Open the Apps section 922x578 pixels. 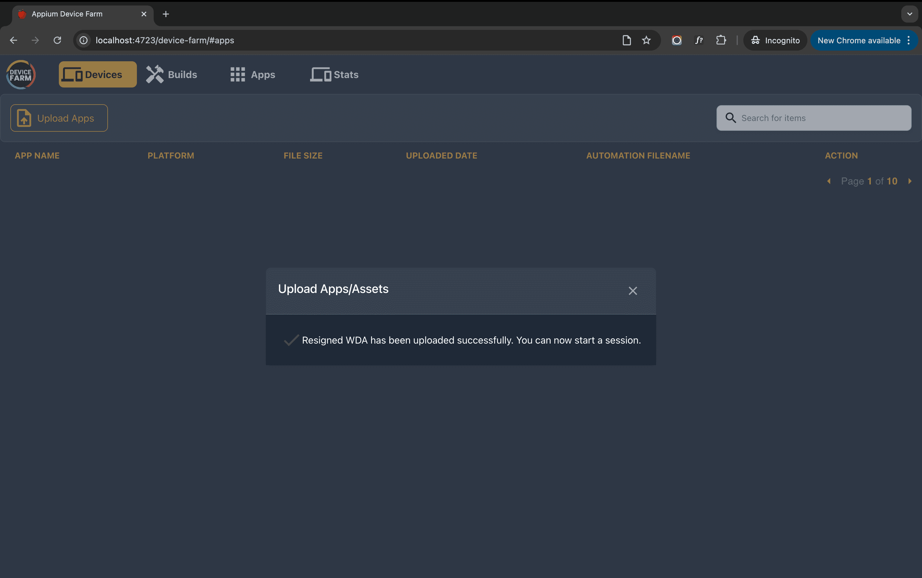253,75
